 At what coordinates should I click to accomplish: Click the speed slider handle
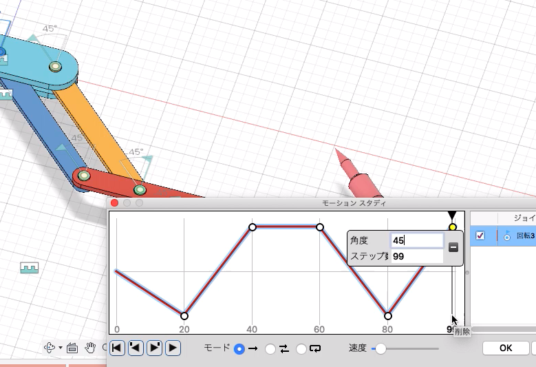[x=380, y=349]
